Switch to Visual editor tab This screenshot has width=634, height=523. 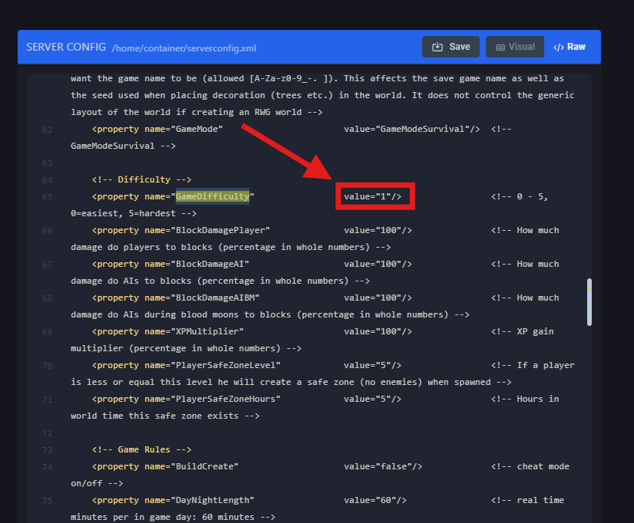tap(515, 47)
